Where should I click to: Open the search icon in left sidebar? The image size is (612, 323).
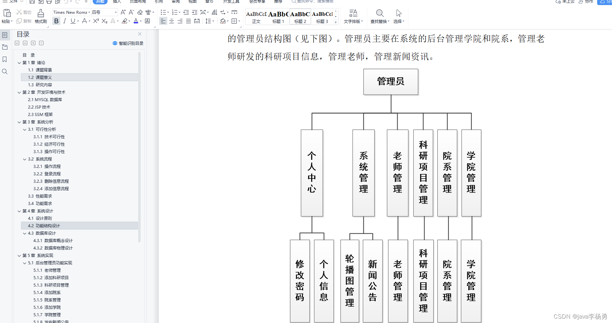pyautogui.click(x=5, y=71)
